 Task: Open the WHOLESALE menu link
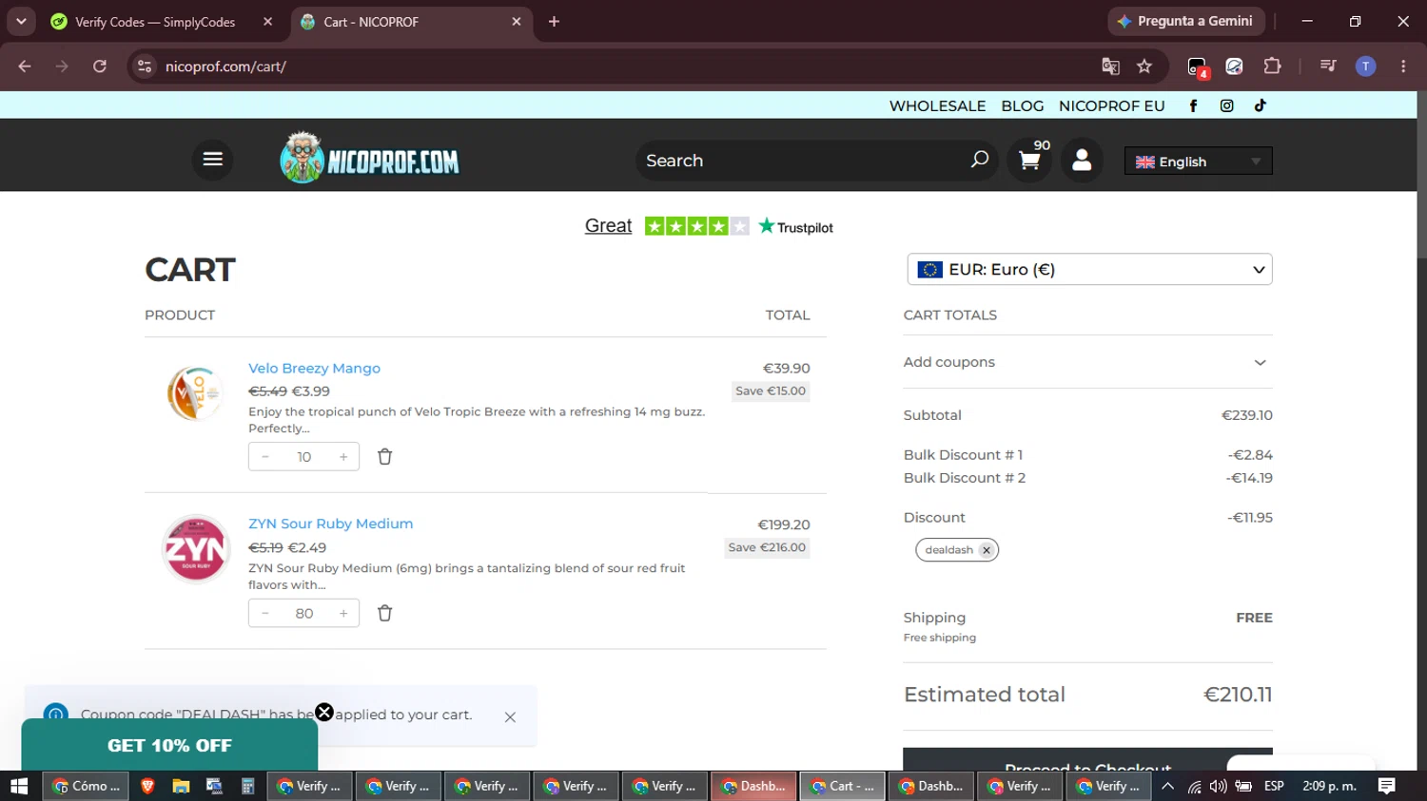pos(937,105)
